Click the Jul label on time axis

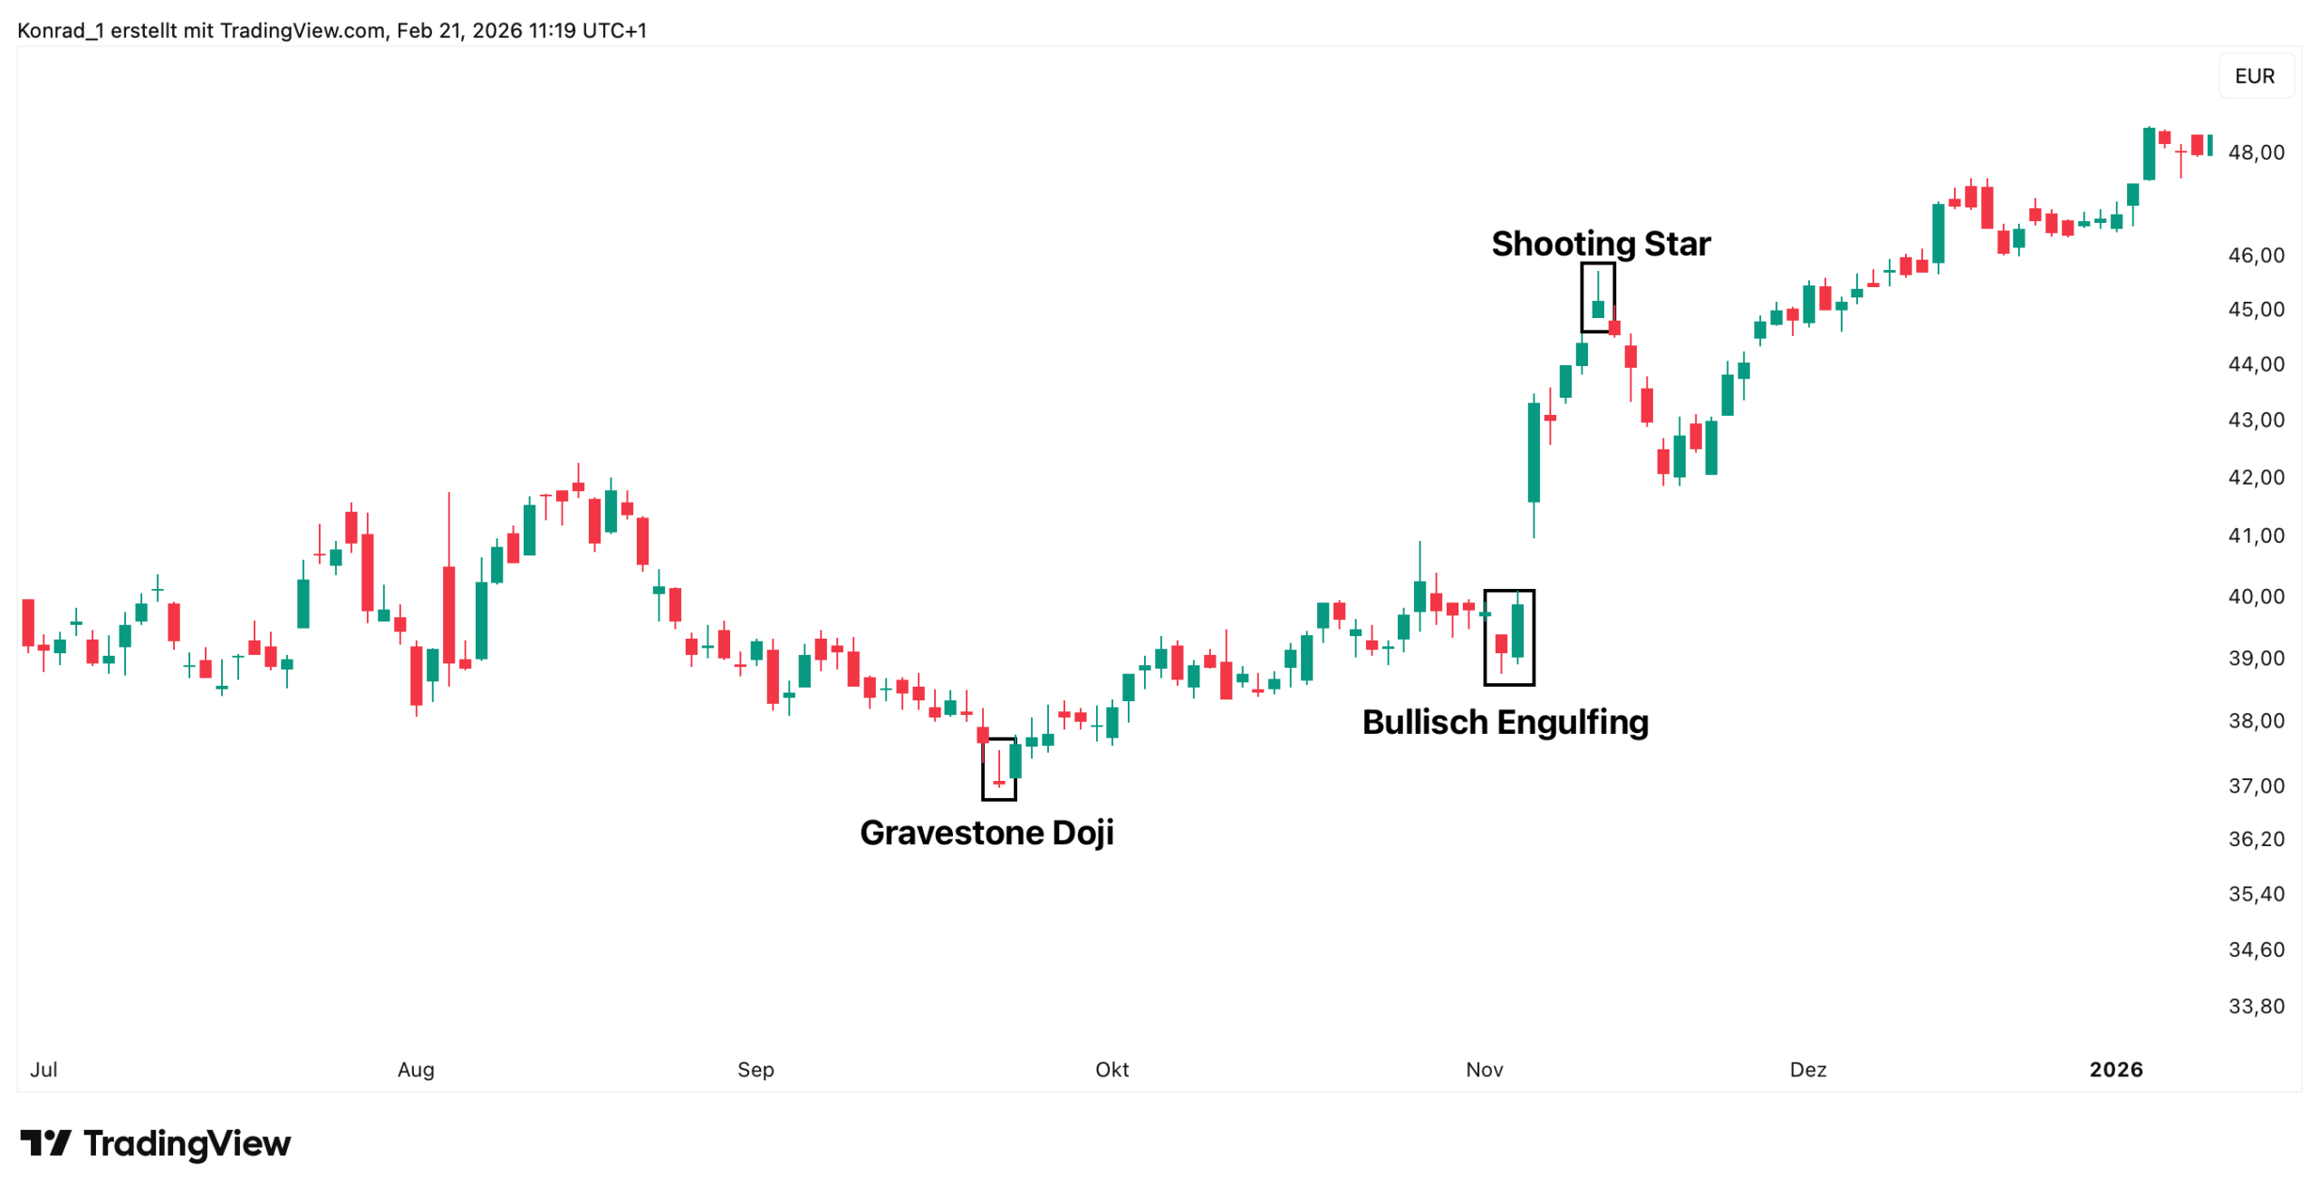[x=43, y=1069]
